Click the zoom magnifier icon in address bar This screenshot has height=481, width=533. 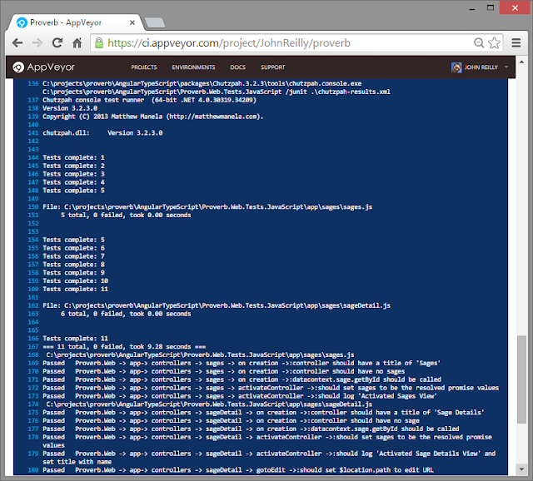coord(479,42)
